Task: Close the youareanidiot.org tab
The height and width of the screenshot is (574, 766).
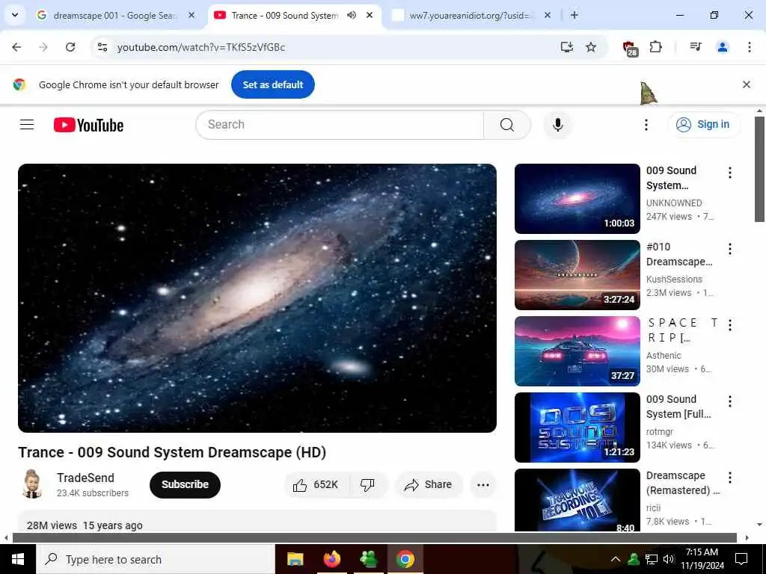Action: point(548,15)
